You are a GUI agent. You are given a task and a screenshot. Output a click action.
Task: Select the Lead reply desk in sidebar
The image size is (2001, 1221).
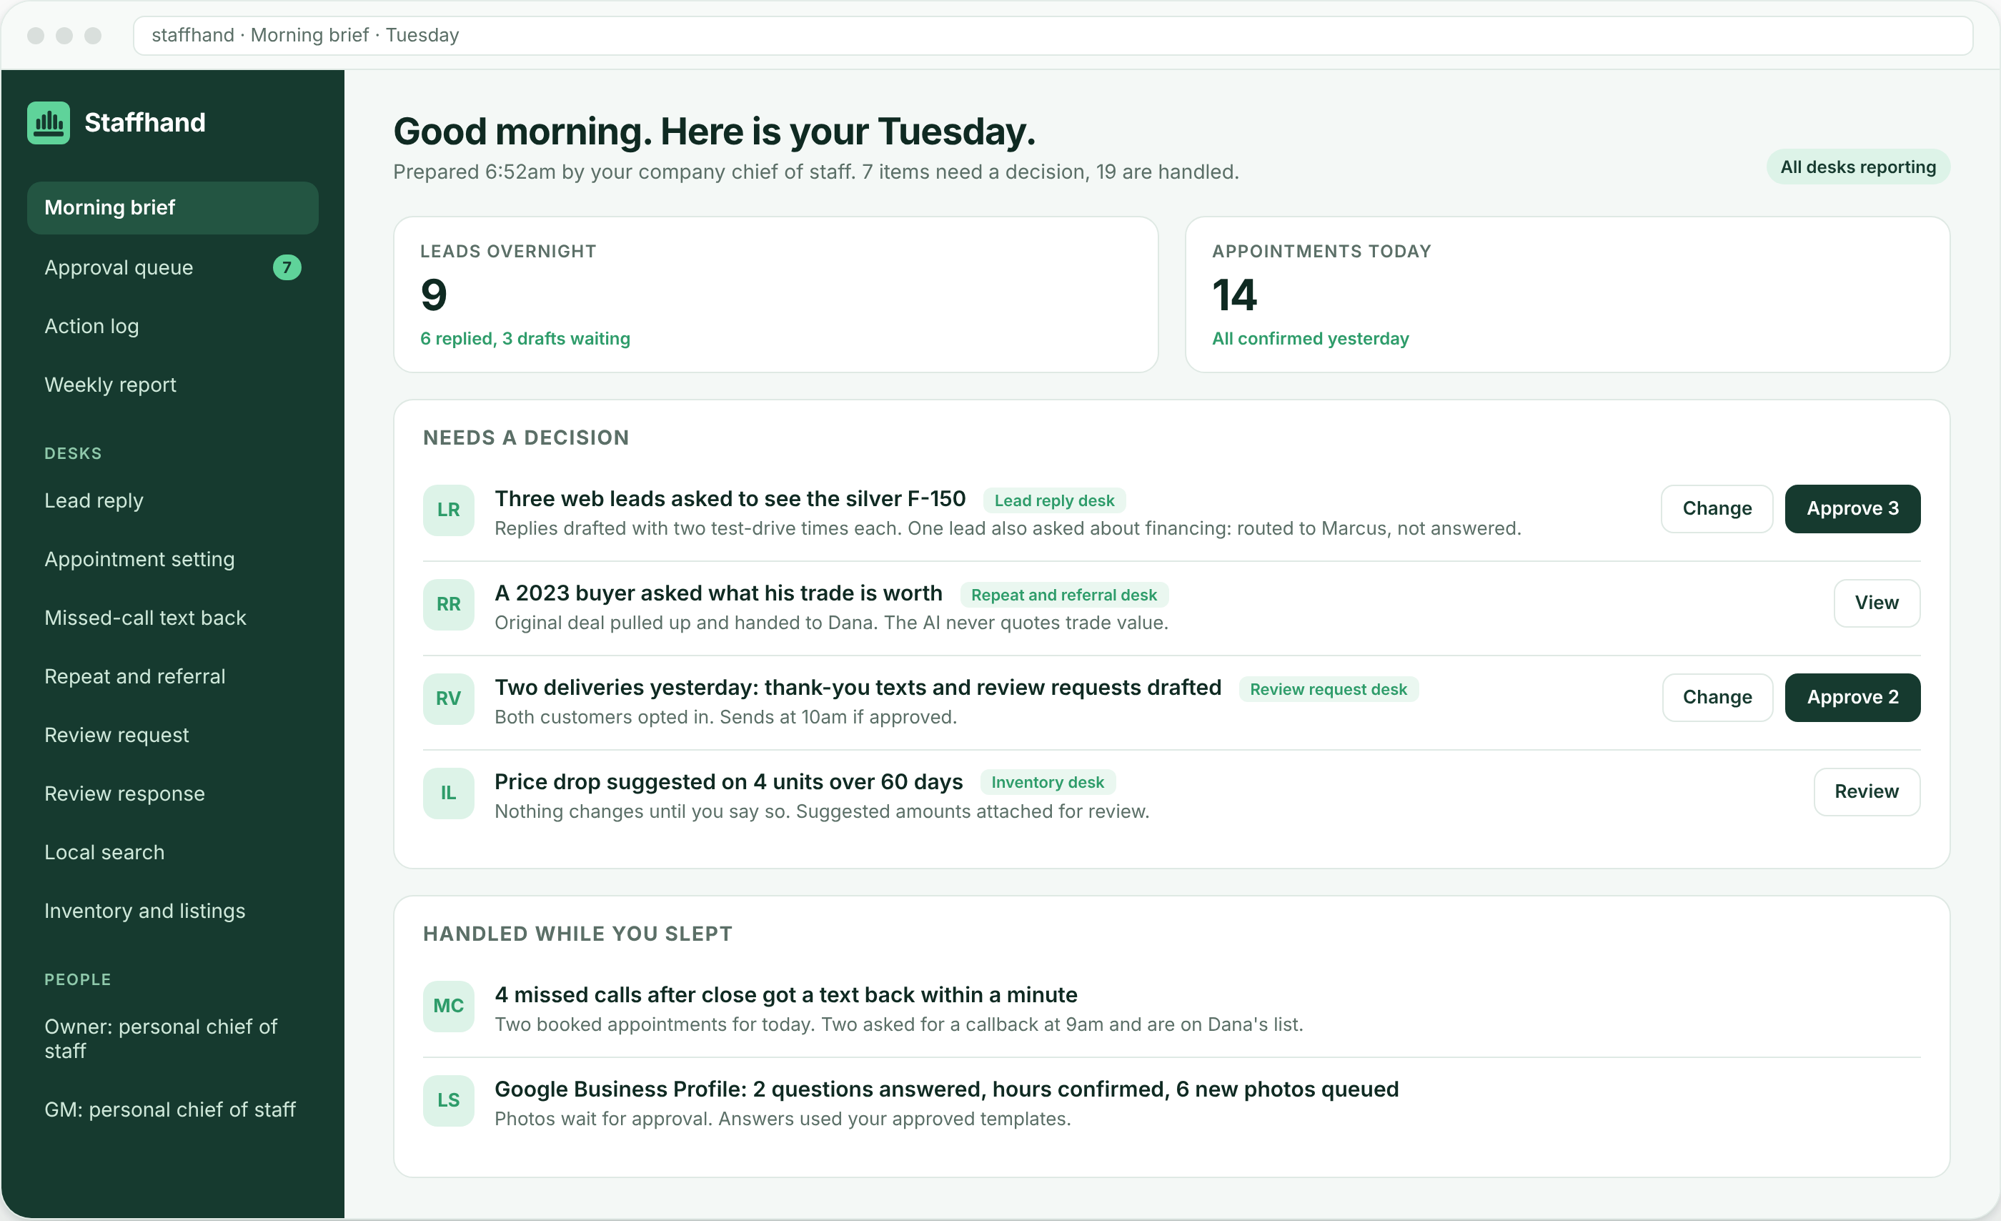(x=172, y=500)
